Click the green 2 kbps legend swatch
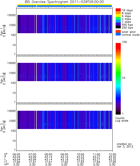Screen dimensions: 140x166 118,18
